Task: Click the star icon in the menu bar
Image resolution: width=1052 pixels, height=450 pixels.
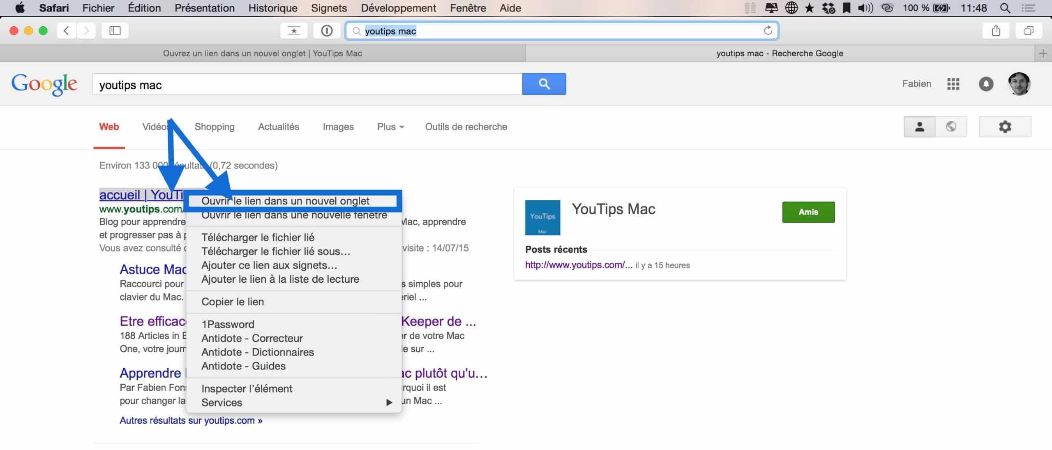Action: coord(810,8)
